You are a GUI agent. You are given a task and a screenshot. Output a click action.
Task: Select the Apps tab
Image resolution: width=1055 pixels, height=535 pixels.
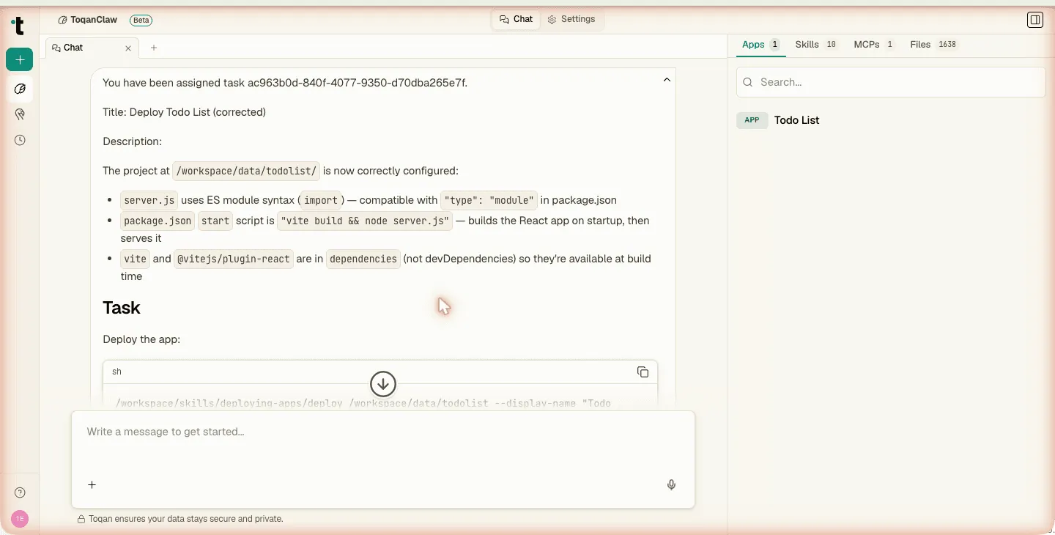coord(760,45)
